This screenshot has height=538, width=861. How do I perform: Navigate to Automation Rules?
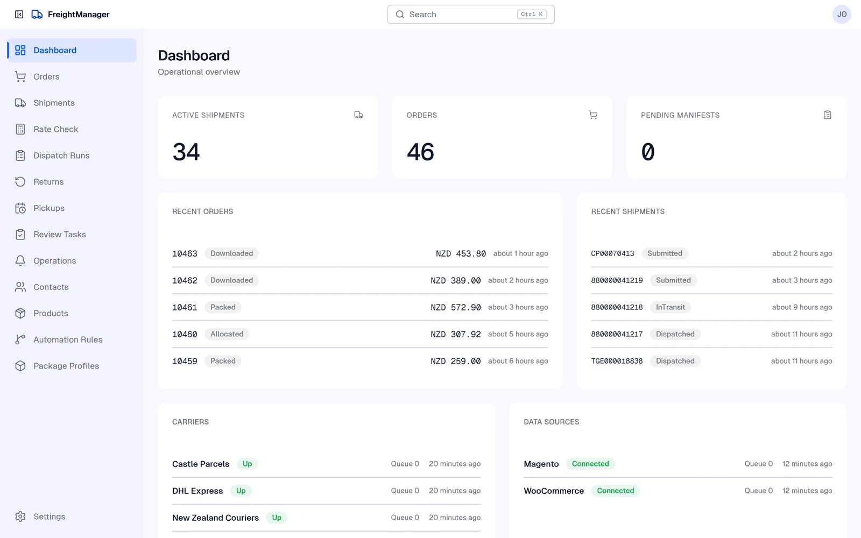click(x=72, y=339)
